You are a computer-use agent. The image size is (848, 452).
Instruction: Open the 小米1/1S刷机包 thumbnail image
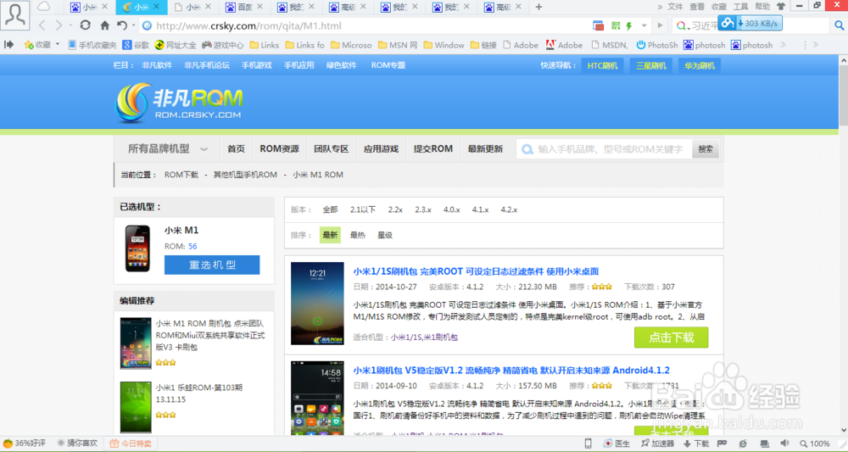[x=317, y=304]
